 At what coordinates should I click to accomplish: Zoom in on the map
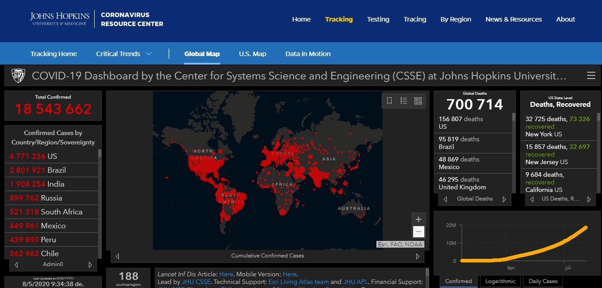click(x=418, y=219)
